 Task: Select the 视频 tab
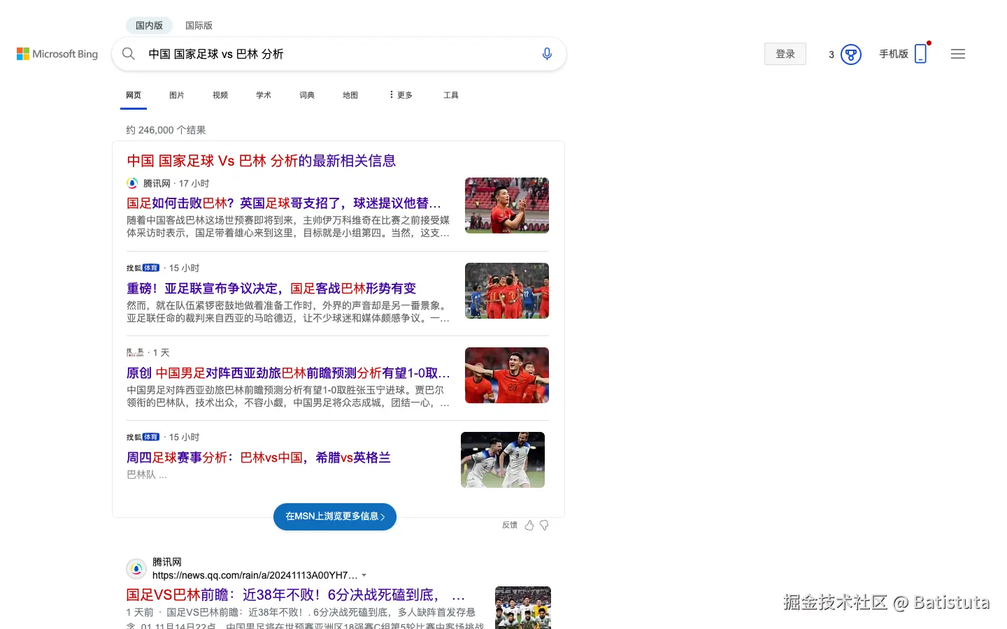220,95
